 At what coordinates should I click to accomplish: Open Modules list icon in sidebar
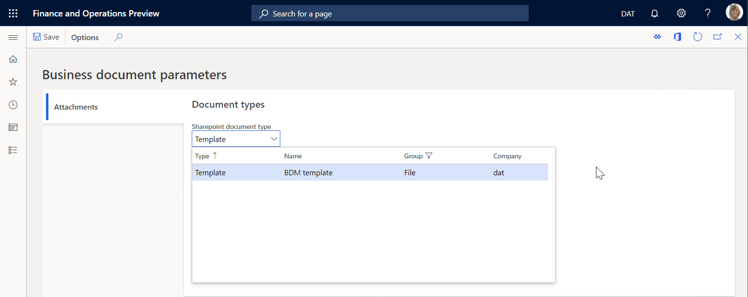[x=13, y=150]
